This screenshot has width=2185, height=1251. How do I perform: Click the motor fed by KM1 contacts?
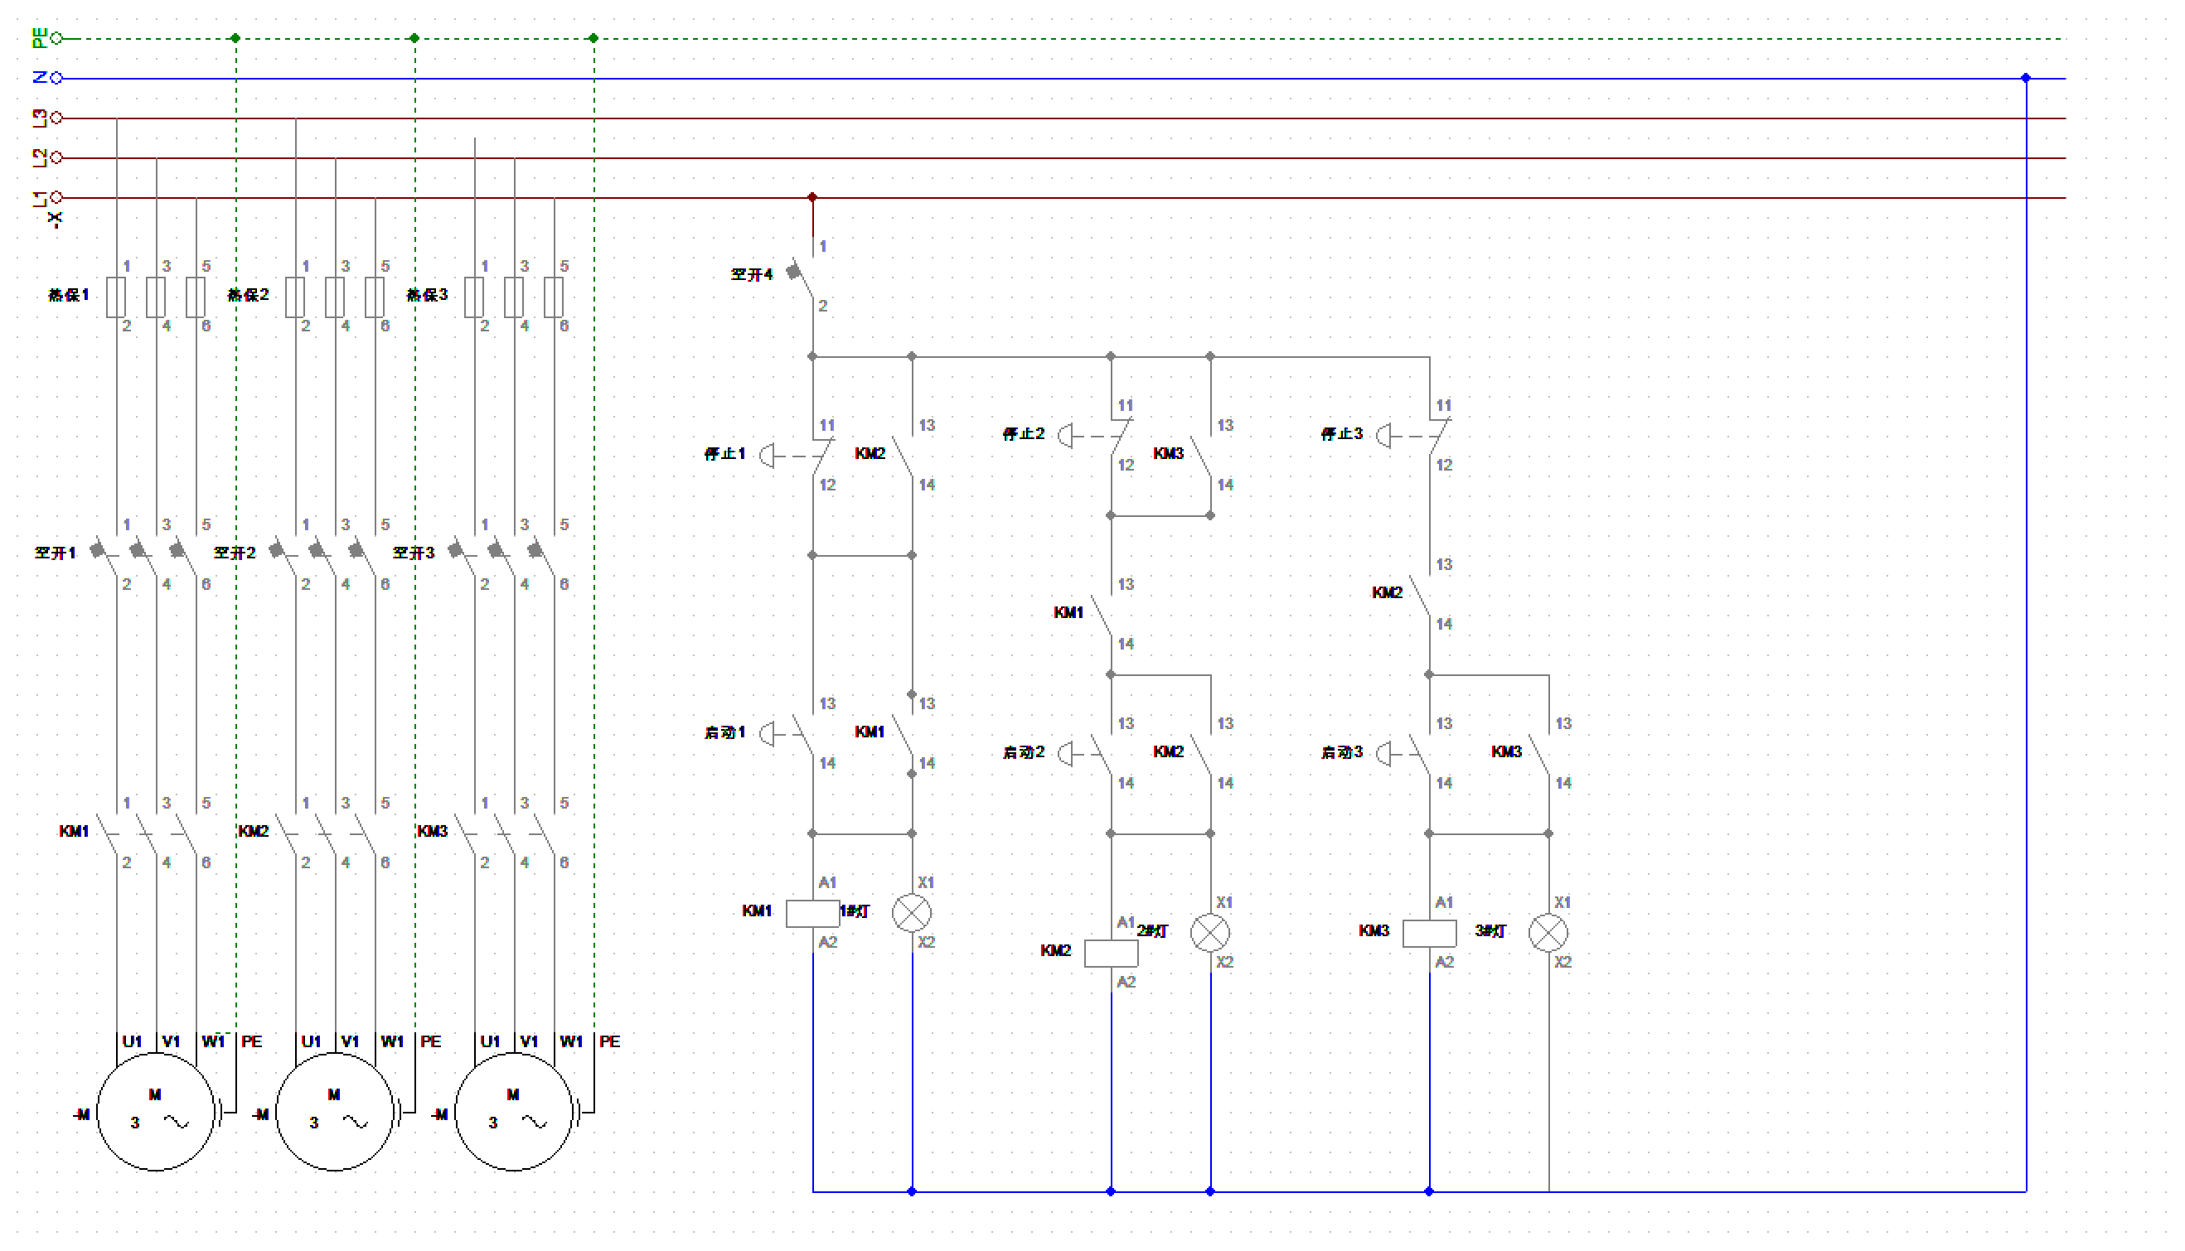coord(156,1111)
